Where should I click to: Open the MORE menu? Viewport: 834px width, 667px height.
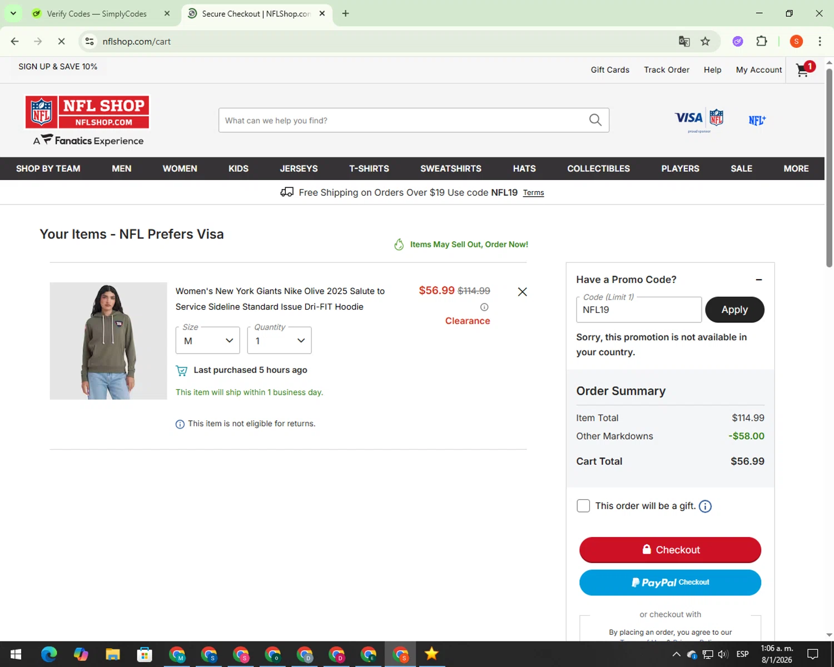[x=796, y=168]
